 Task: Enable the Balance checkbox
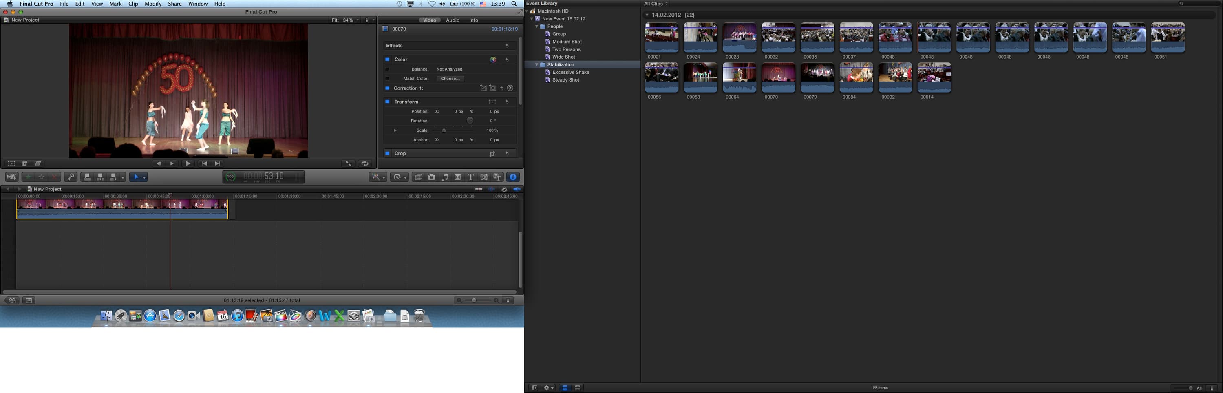pyautogui.click(x=387, y=69)
